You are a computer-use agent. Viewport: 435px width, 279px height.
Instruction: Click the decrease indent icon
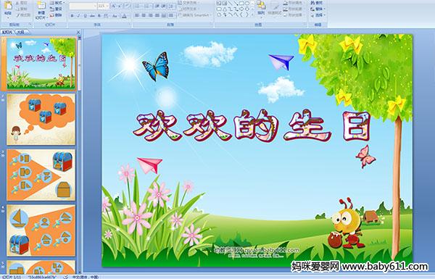[157, 6]
